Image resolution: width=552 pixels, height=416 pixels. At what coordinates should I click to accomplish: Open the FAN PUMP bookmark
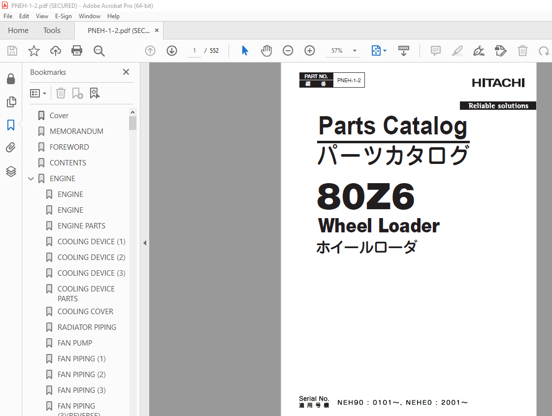click(x=75, y=343)
